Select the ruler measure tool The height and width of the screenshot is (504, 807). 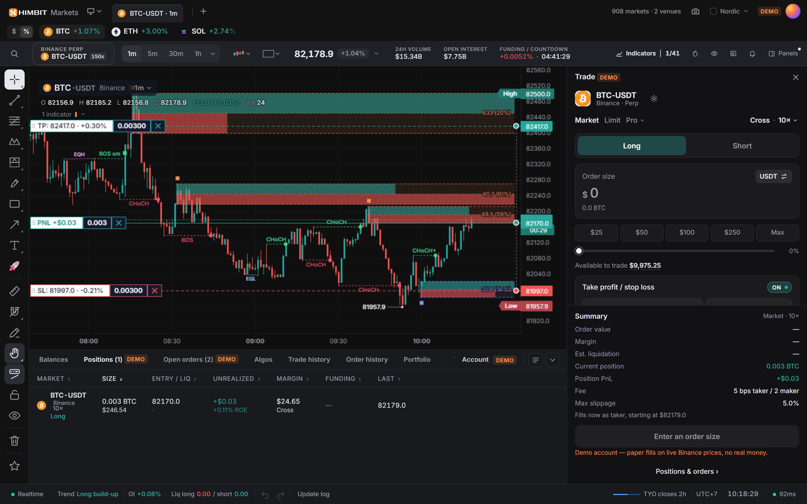click(14, 291)
